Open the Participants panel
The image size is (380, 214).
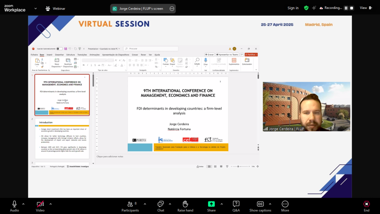pos(130,204)
